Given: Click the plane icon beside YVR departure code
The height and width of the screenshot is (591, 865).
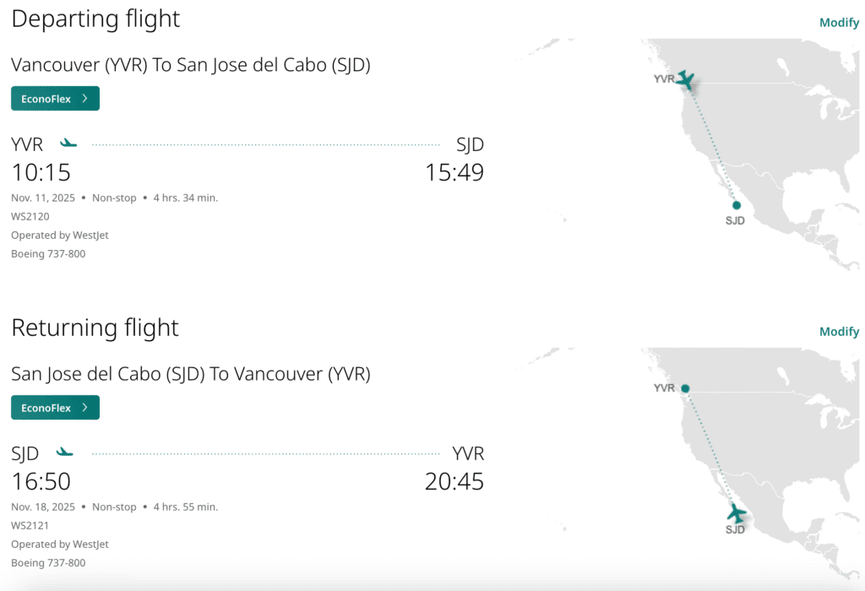Looking at the screenshot, I should tap(68, 144).
